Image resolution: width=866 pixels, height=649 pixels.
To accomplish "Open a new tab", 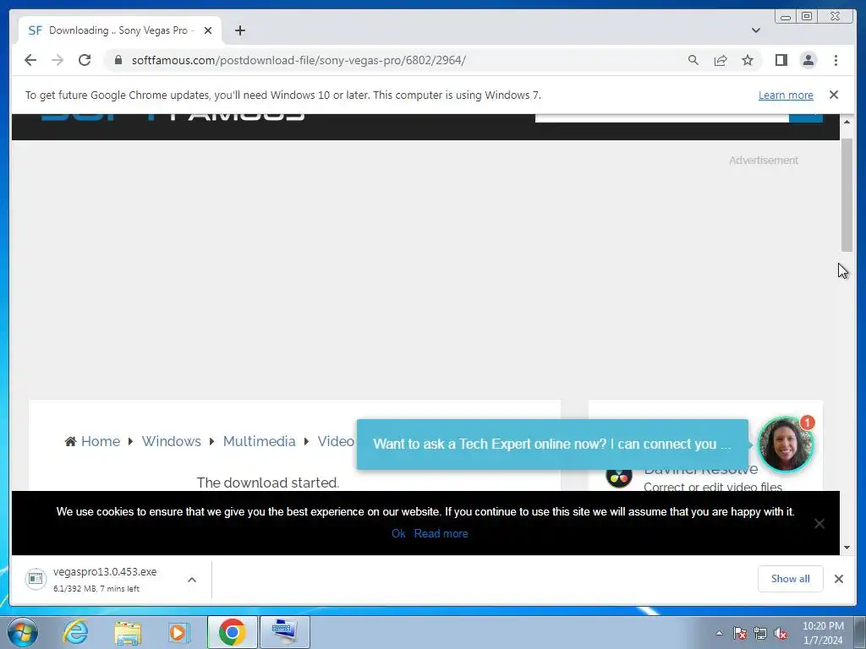I will 239,31.
